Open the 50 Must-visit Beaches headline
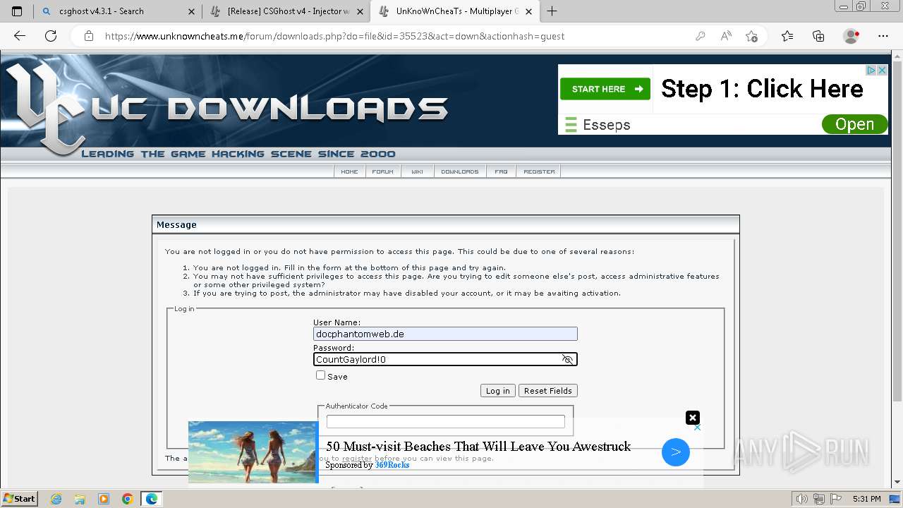903x508 pixels. click(478, 446)
